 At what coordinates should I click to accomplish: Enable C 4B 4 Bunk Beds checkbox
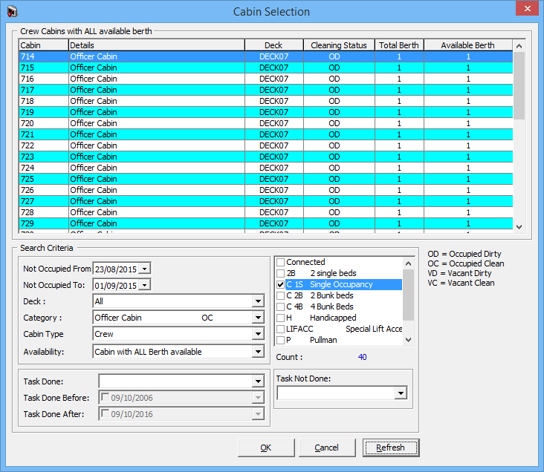coord(280,307)
